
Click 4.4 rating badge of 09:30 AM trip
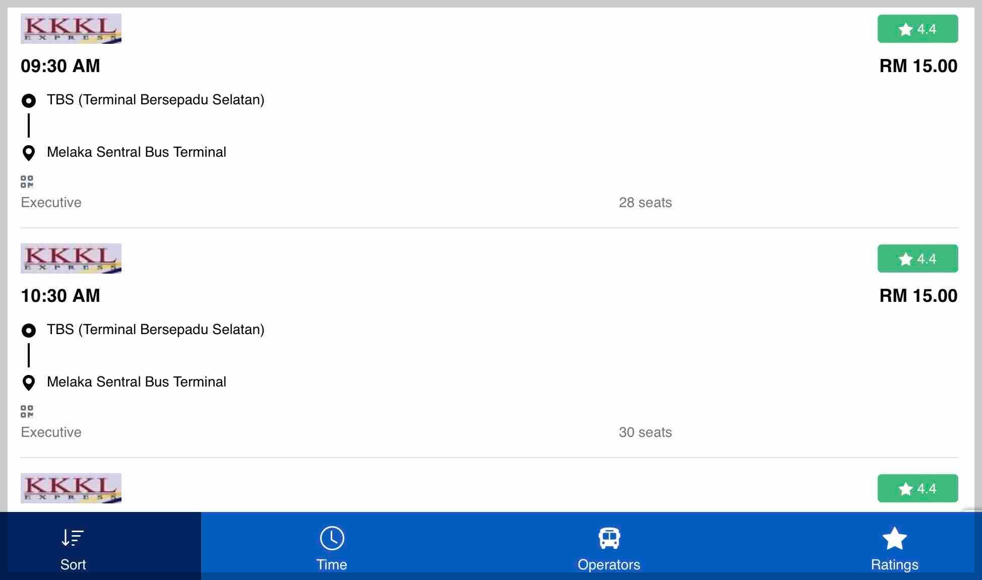(917, 29)
